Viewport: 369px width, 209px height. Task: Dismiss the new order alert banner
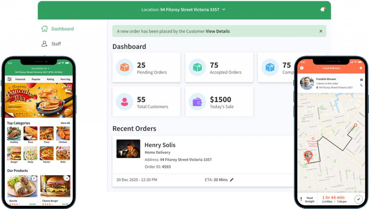tap(321, 31)
